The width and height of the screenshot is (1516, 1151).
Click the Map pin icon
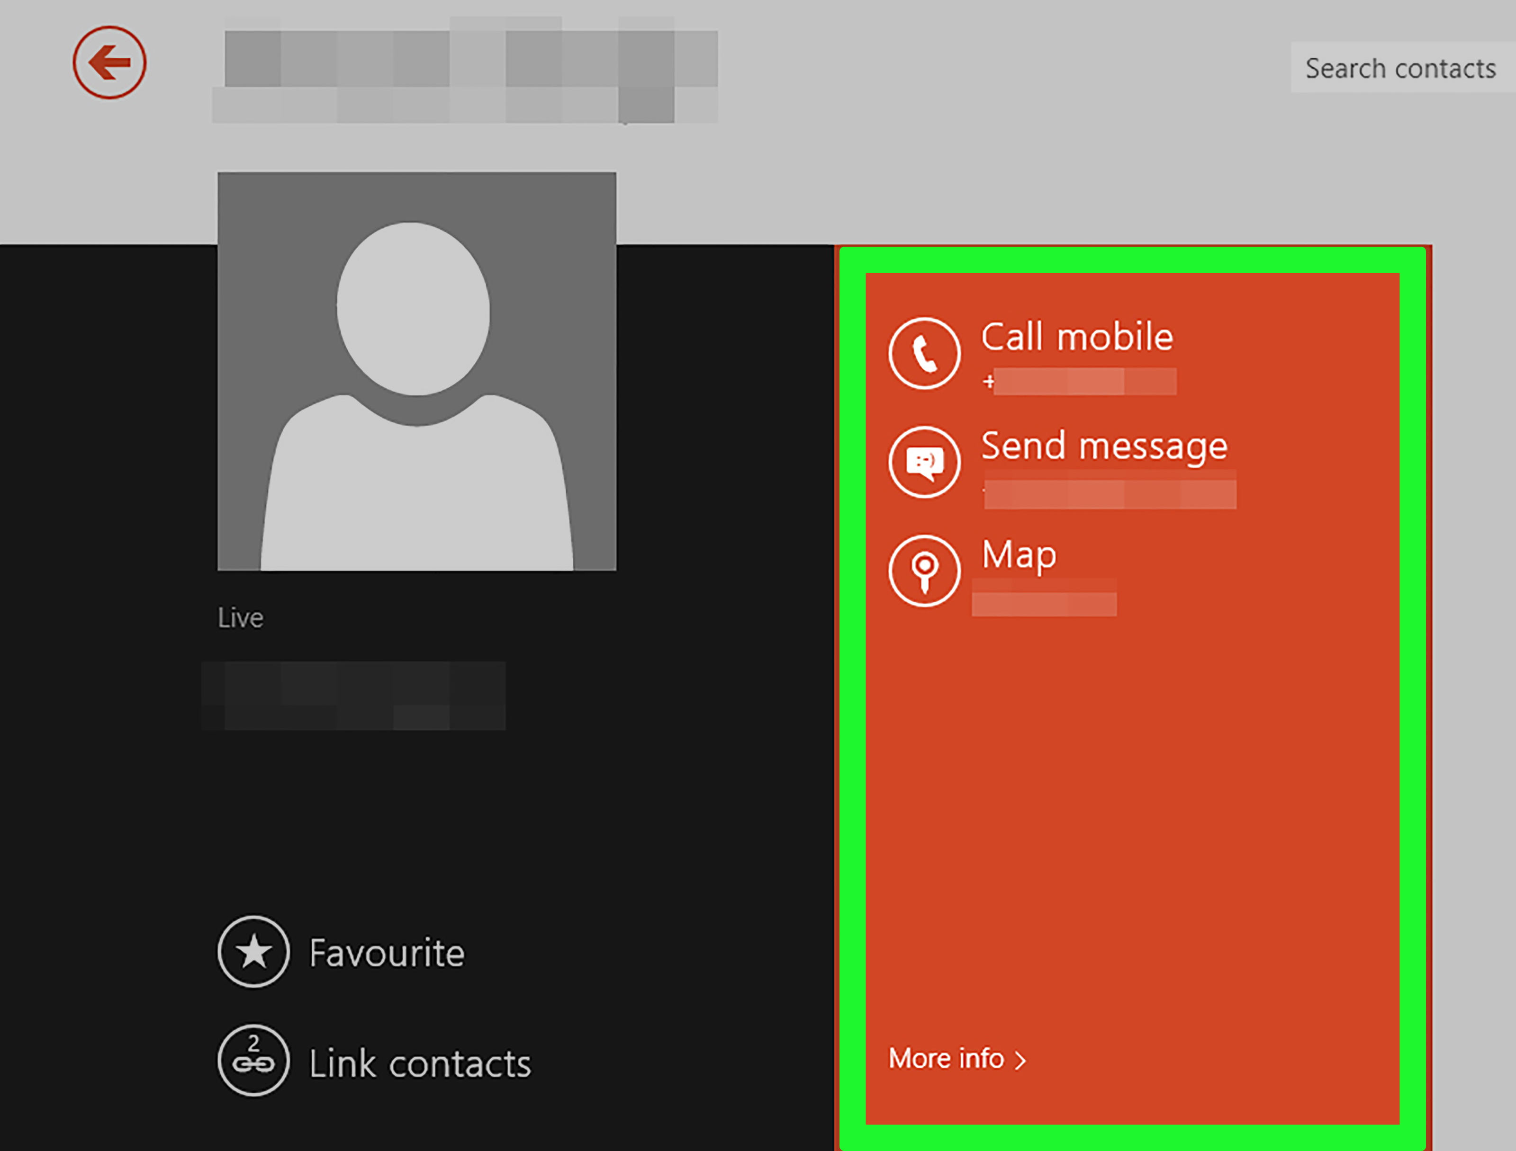pos(925,571)
